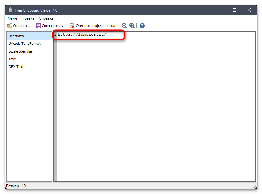Select the OEM Text entry
The width and height of the screenshot is (262, 194).
[29, 67]
